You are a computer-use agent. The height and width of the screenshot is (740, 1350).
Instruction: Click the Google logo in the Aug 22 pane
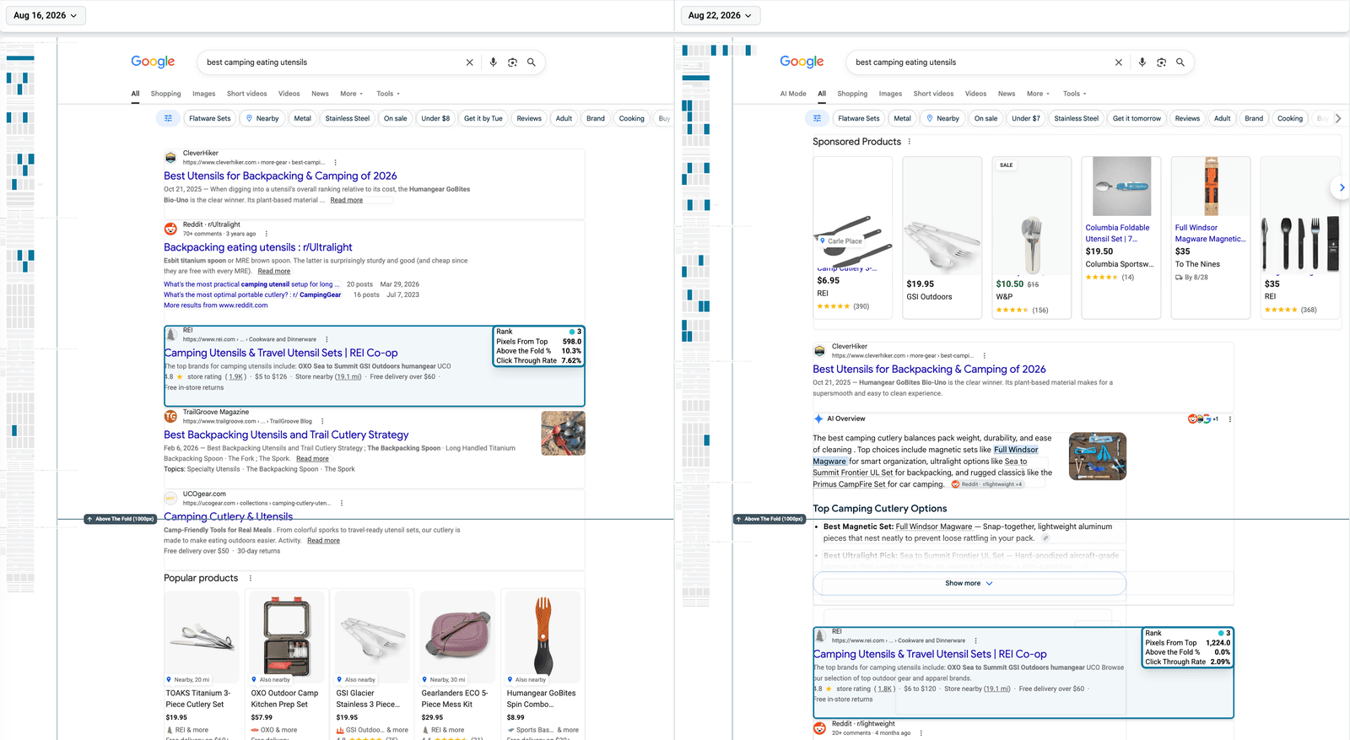tap(802, 62)
